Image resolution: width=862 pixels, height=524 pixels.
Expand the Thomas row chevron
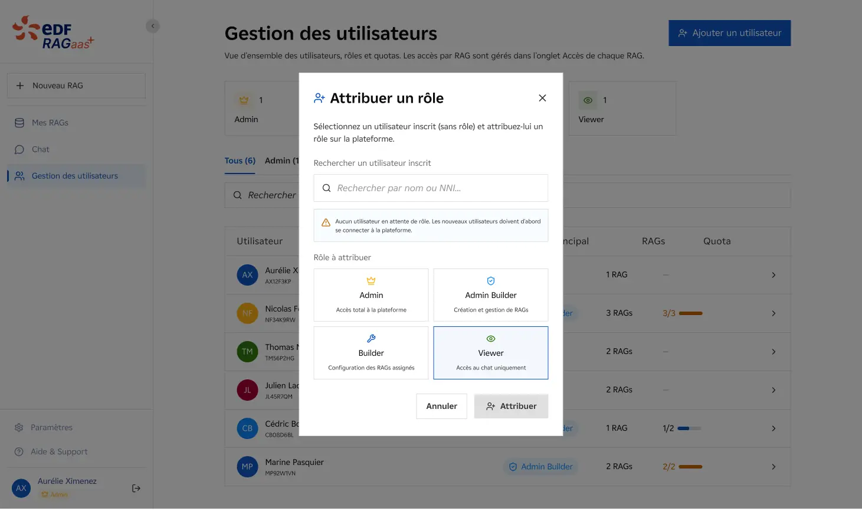click(x=773, y=352)
